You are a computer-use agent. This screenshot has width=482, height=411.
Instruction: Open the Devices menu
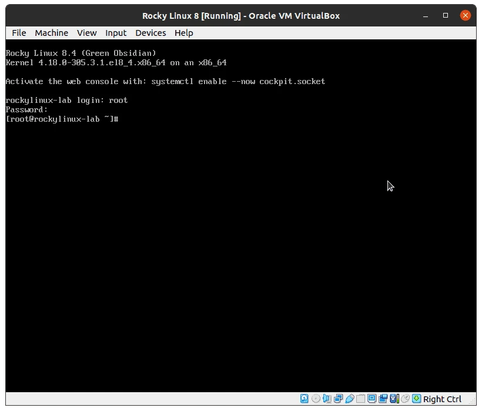pyautogui.click(x=150, y=33)
